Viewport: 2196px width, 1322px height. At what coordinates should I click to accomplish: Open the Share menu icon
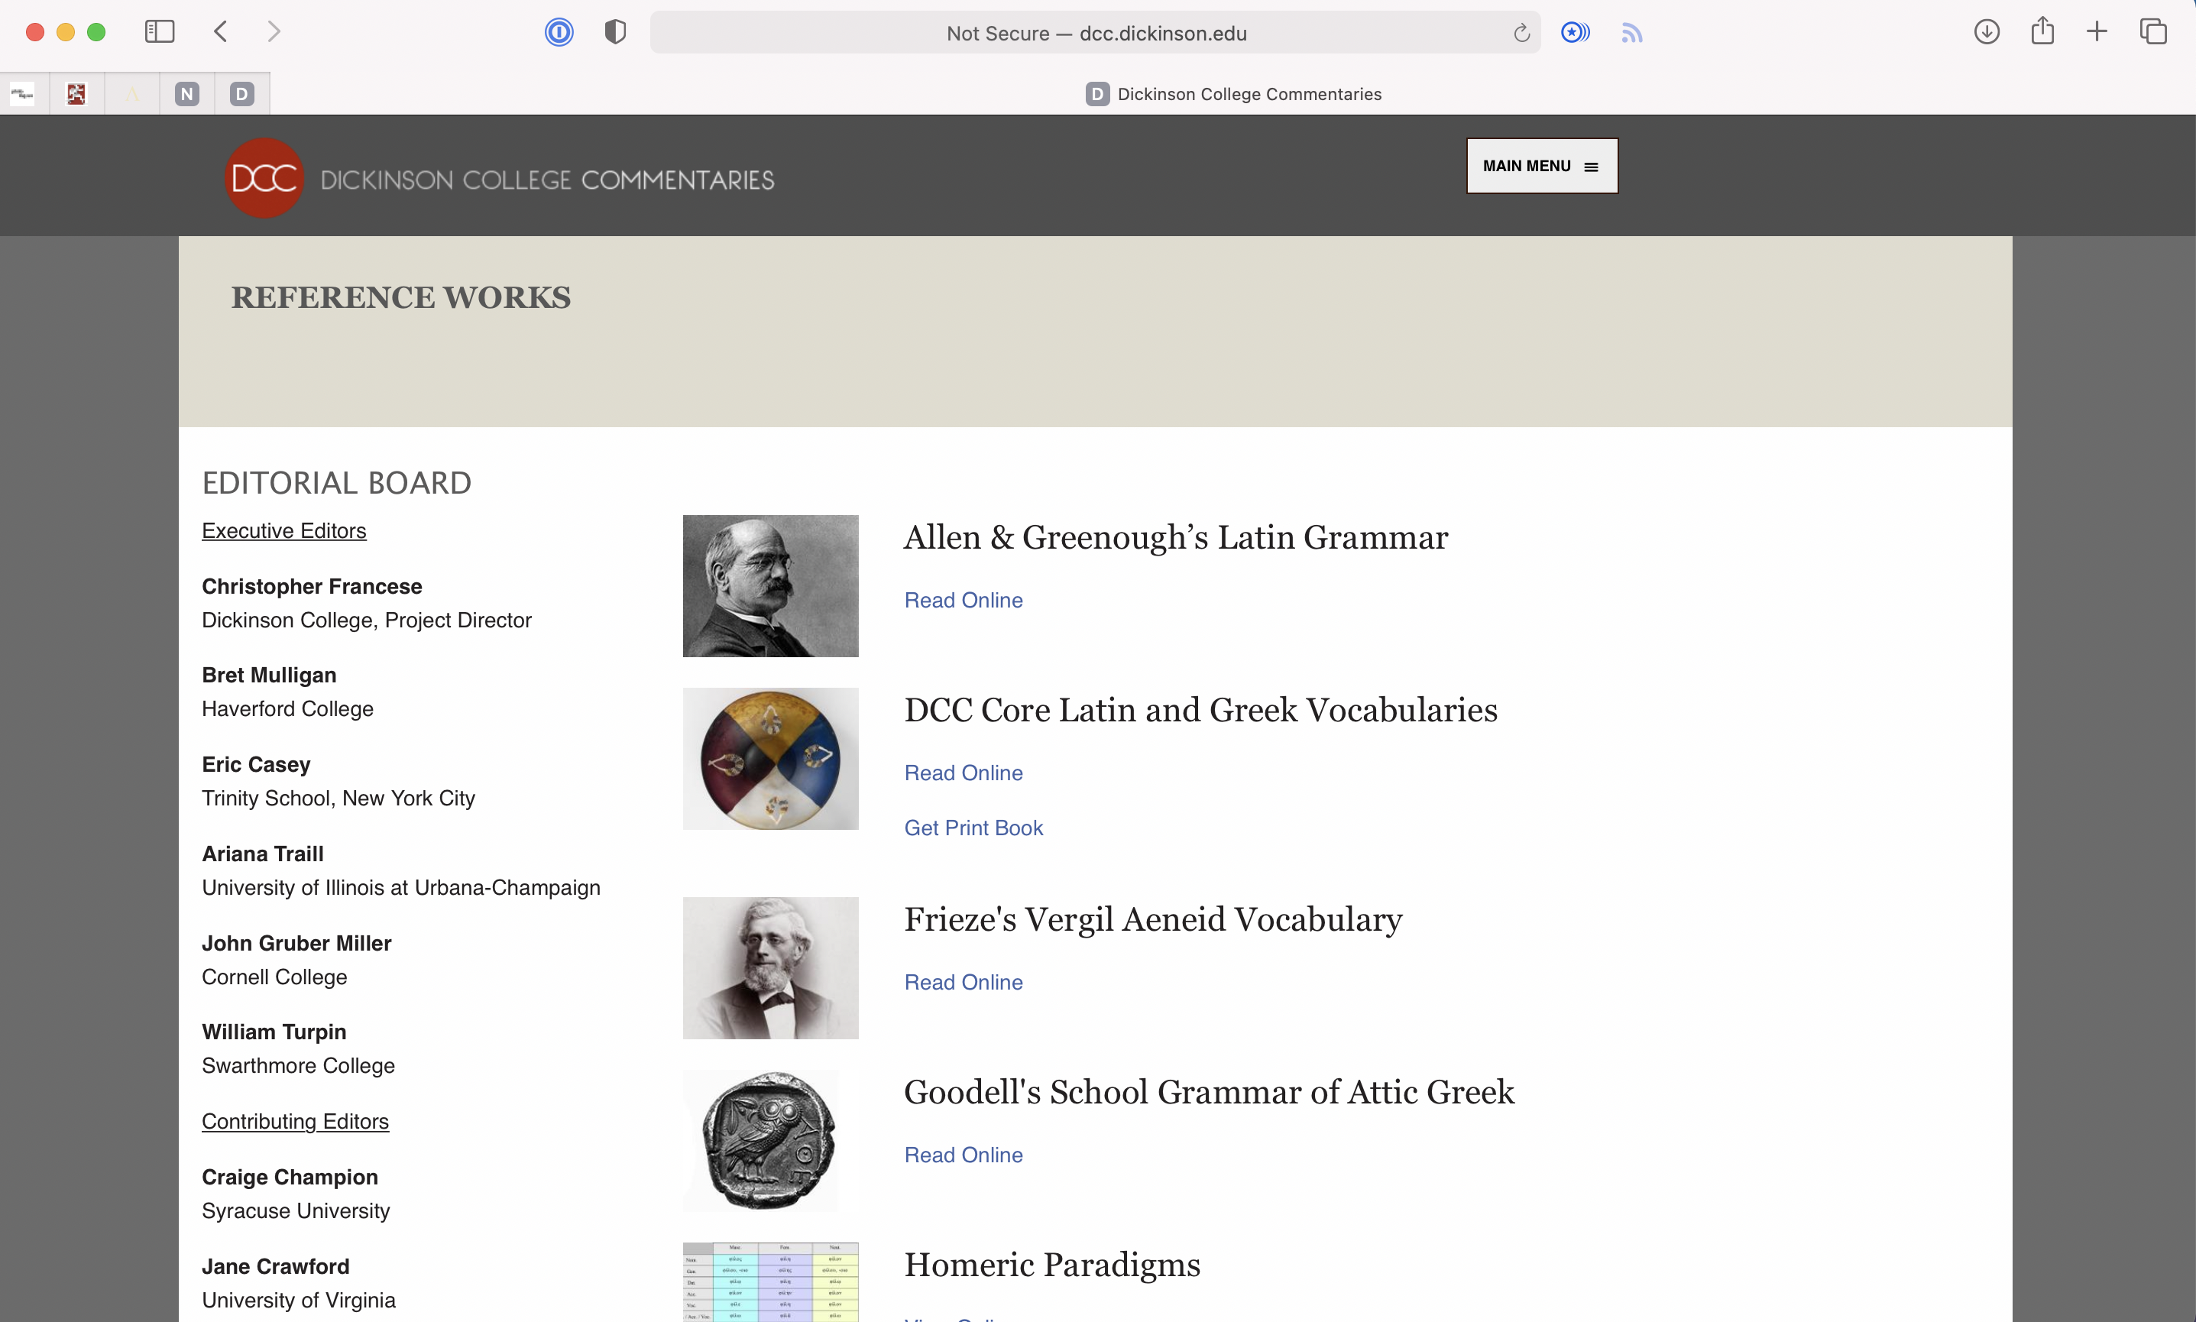point(2043,31)
